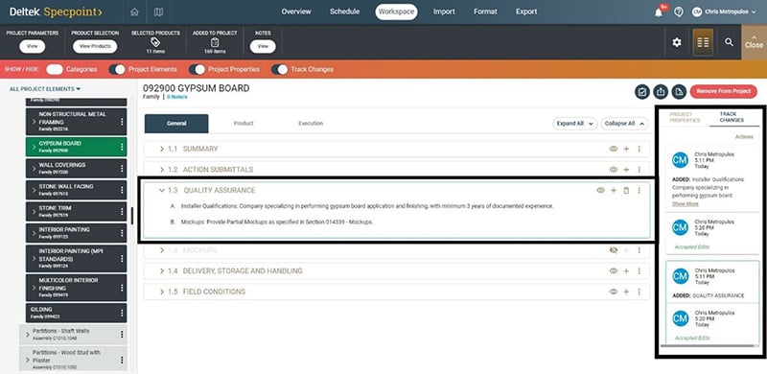Image resolution: width=767 pixels, height=374 pixels.
Task: Click Collapse All dropdown button
Action: (625, 124)
